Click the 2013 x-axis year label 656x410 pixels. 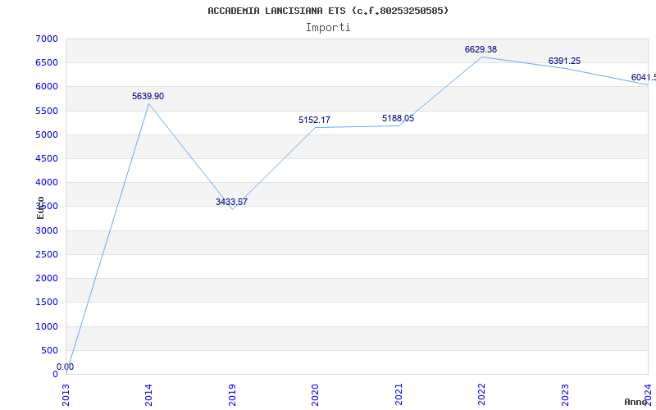[66, 394]
